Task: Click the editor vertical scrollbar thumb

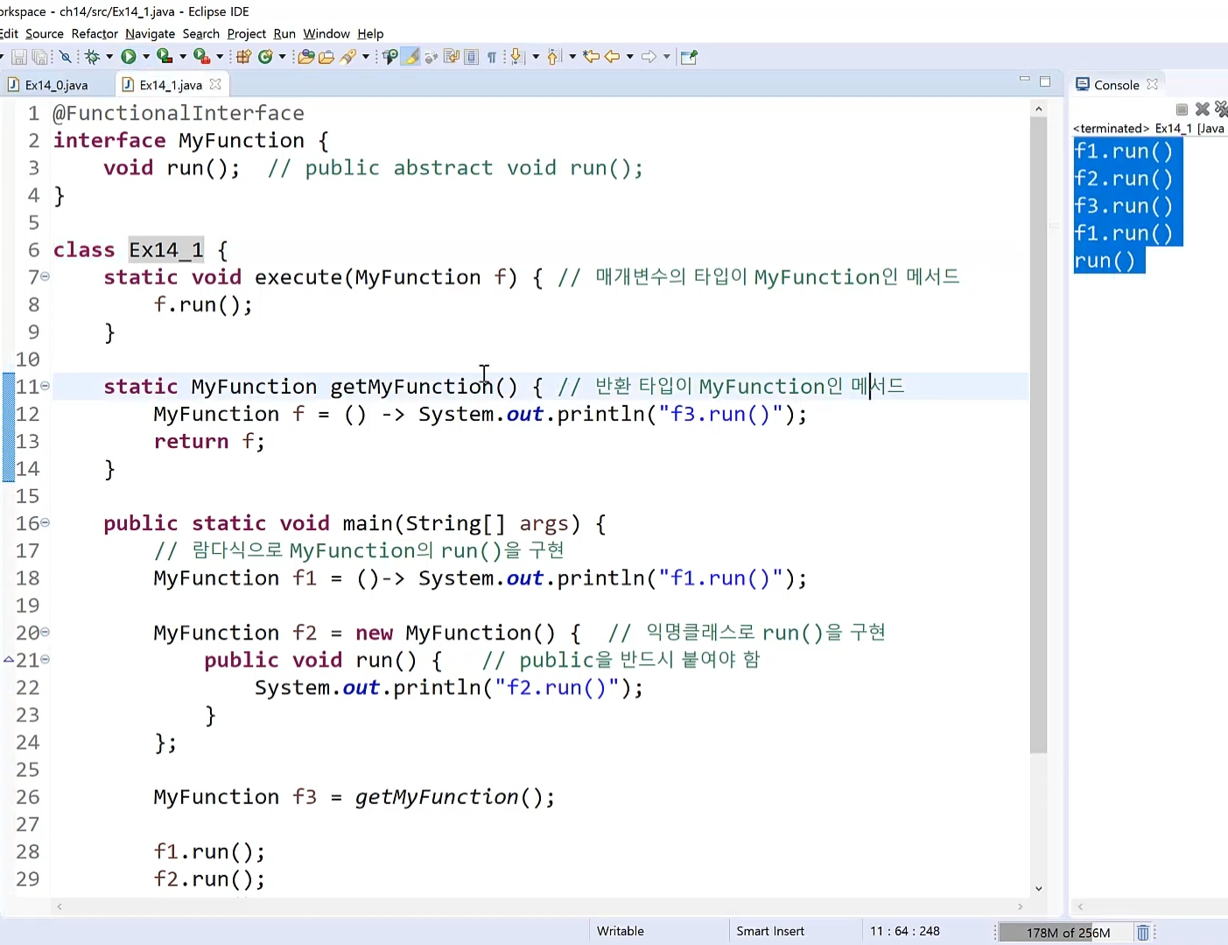Action: (x=1039, y=436)
